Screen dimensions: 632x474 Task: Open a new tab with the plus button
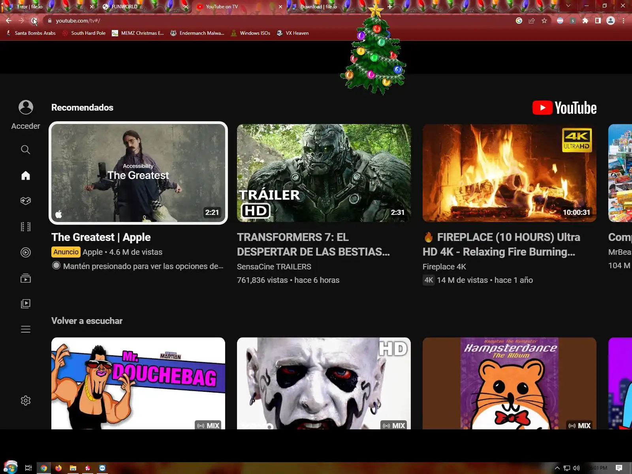390,6
